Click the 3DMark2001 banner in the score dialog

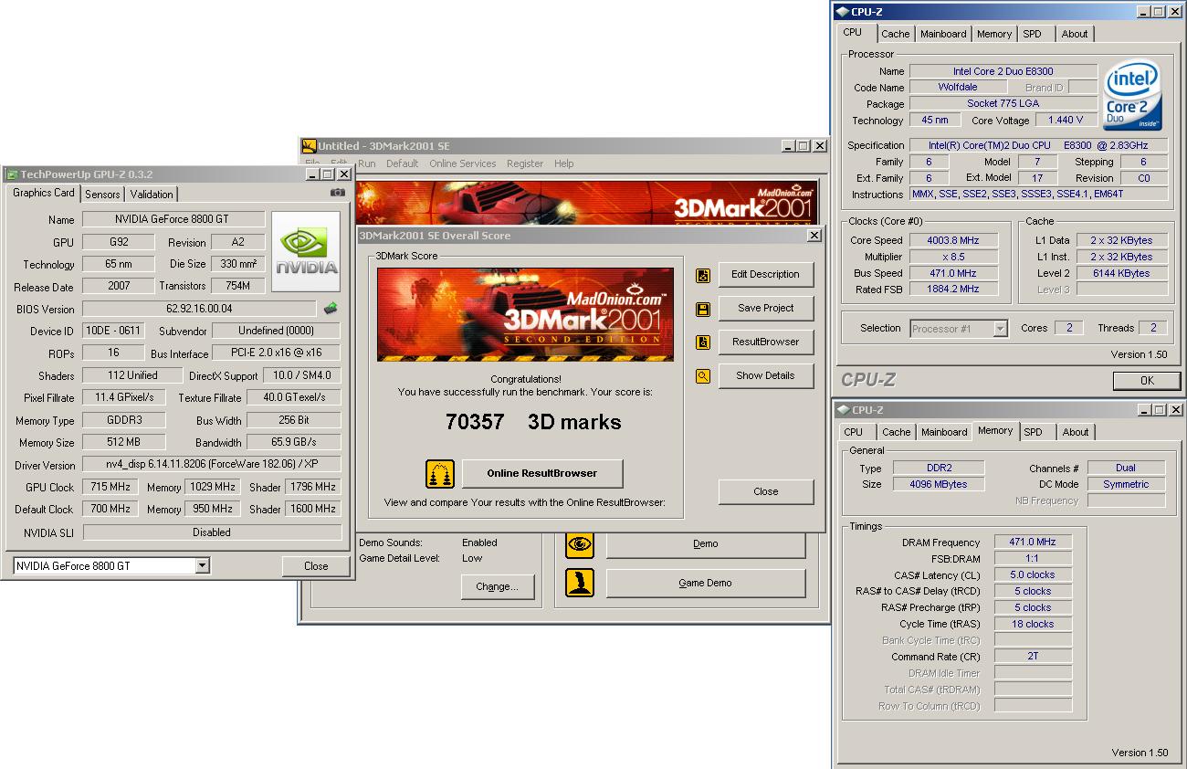[525, 314]
